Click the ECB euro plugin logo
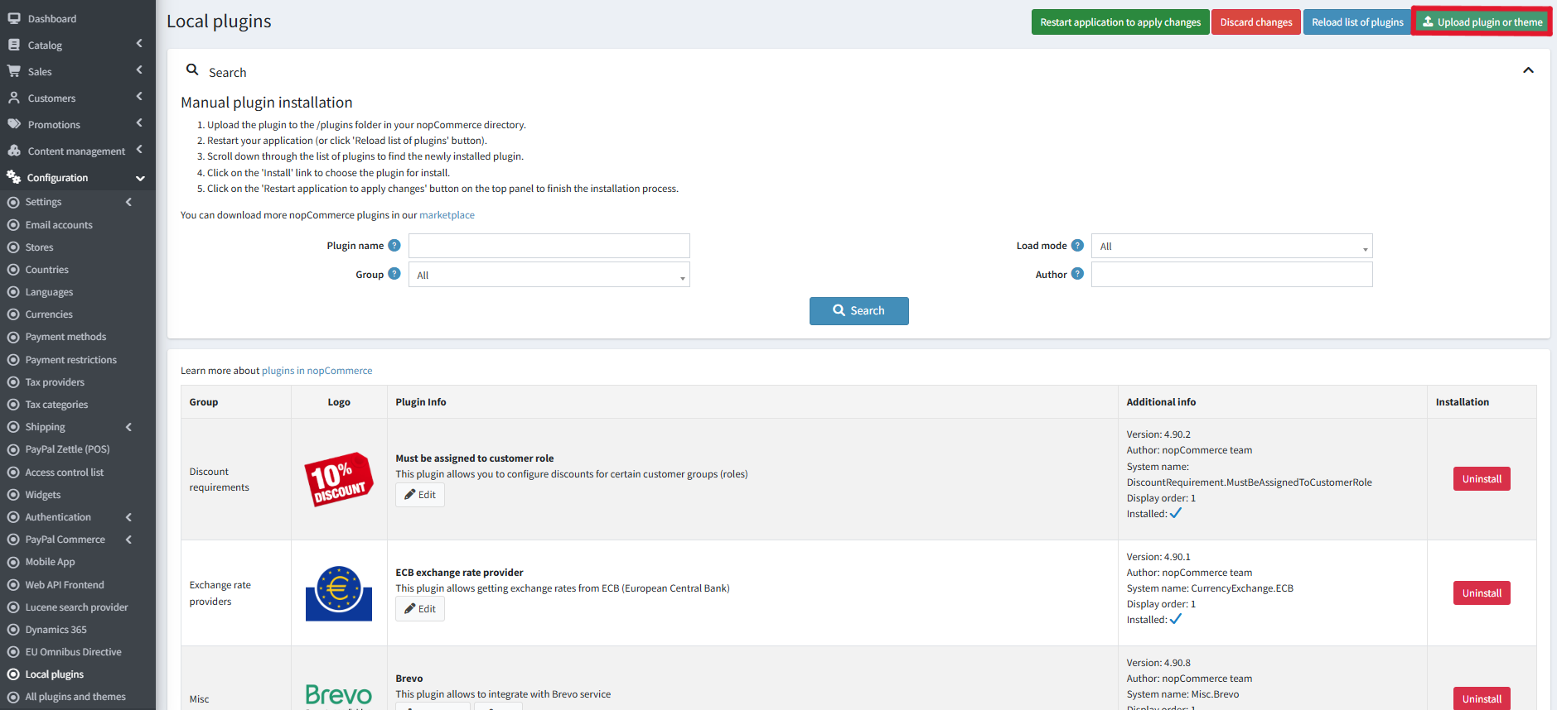The width and height of the screenshot is (1557, 710). pyautogui.click(x=339, y=593)
